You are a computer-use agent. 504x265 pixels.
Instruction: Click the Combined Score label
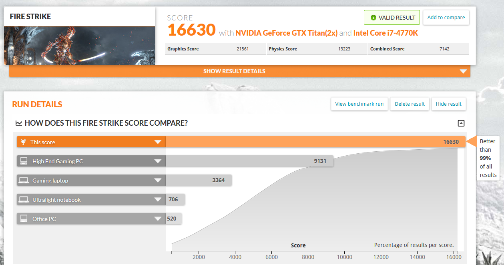(x=387, y=49)
